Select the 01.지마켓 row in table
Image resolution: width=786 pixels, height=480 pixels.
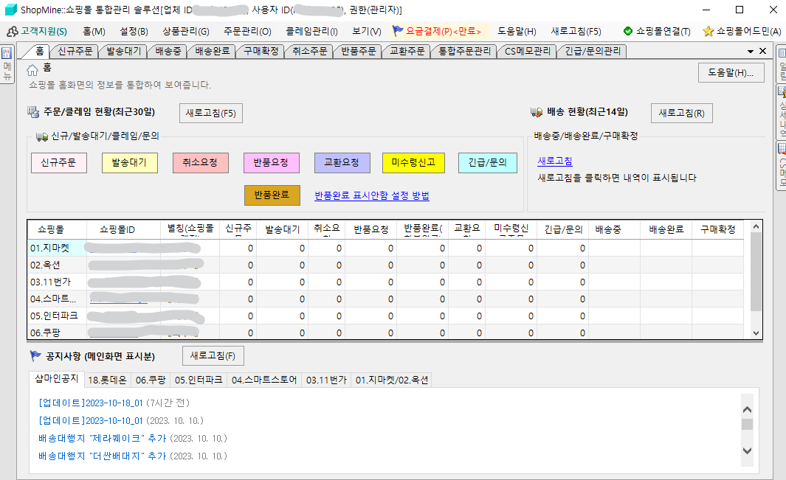click(x=49, y=248)
